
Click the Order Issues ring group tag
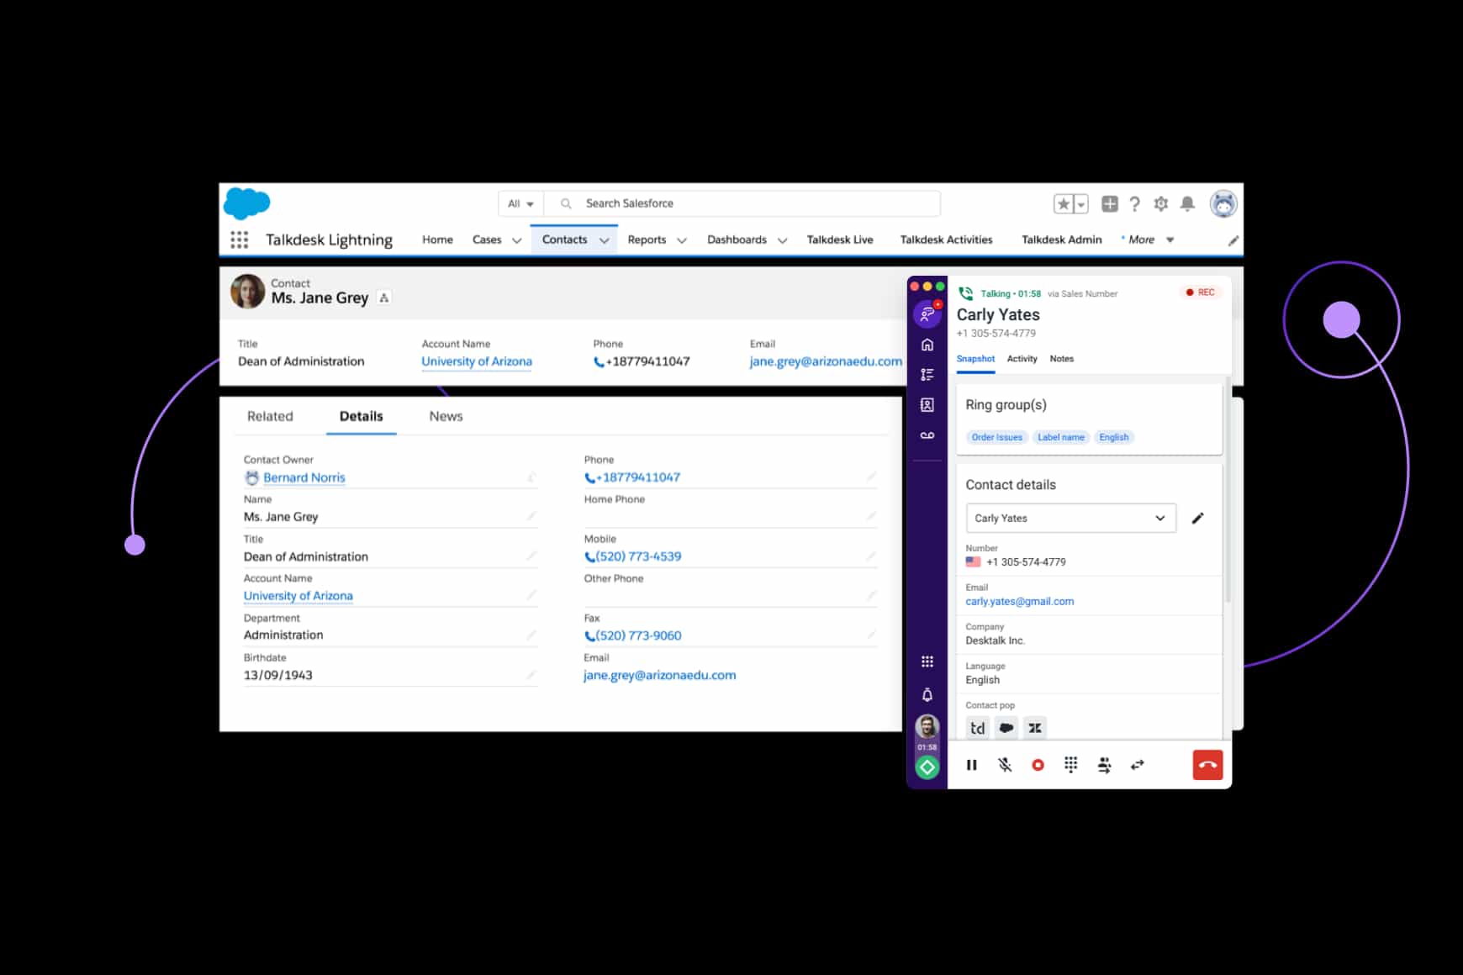coord(996,437)
